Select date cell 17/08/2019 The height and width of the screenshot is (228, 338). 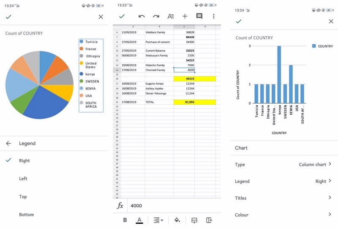[133, 102]
